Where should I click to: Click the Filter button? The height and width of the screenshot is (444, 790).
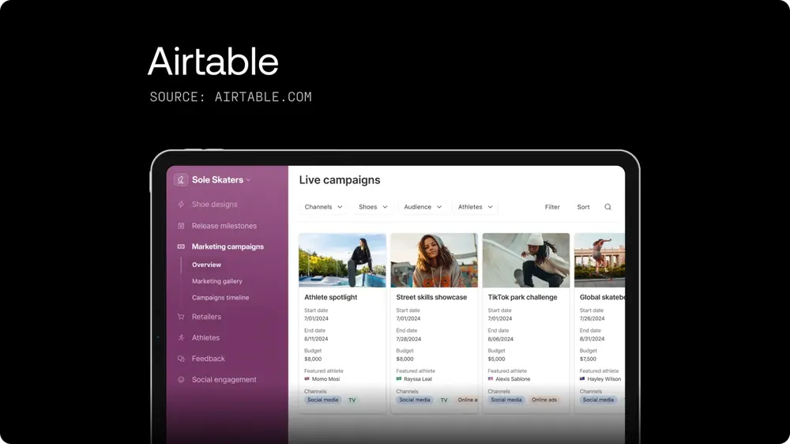[552, 207]
